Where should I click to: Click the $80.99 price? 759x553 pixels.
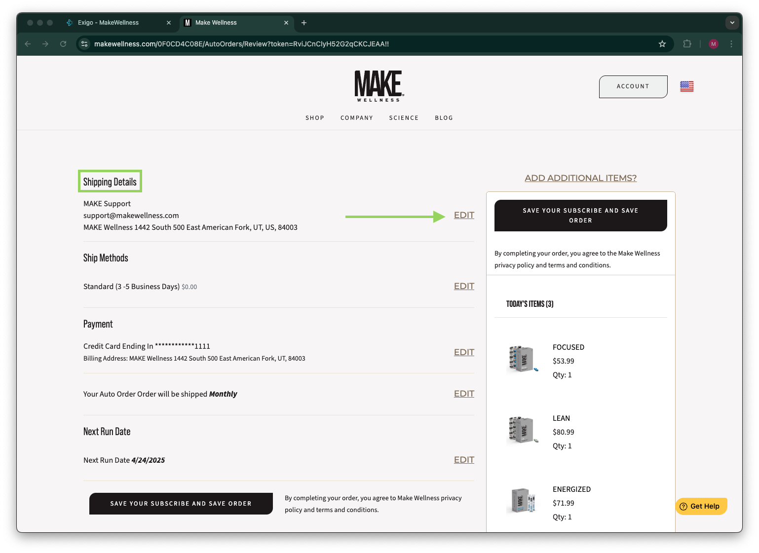coord(564,432)
